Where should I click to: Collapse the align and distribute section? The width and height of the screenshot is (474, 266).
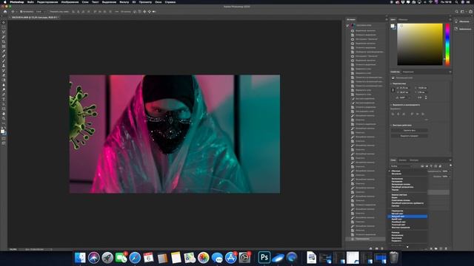391,105
